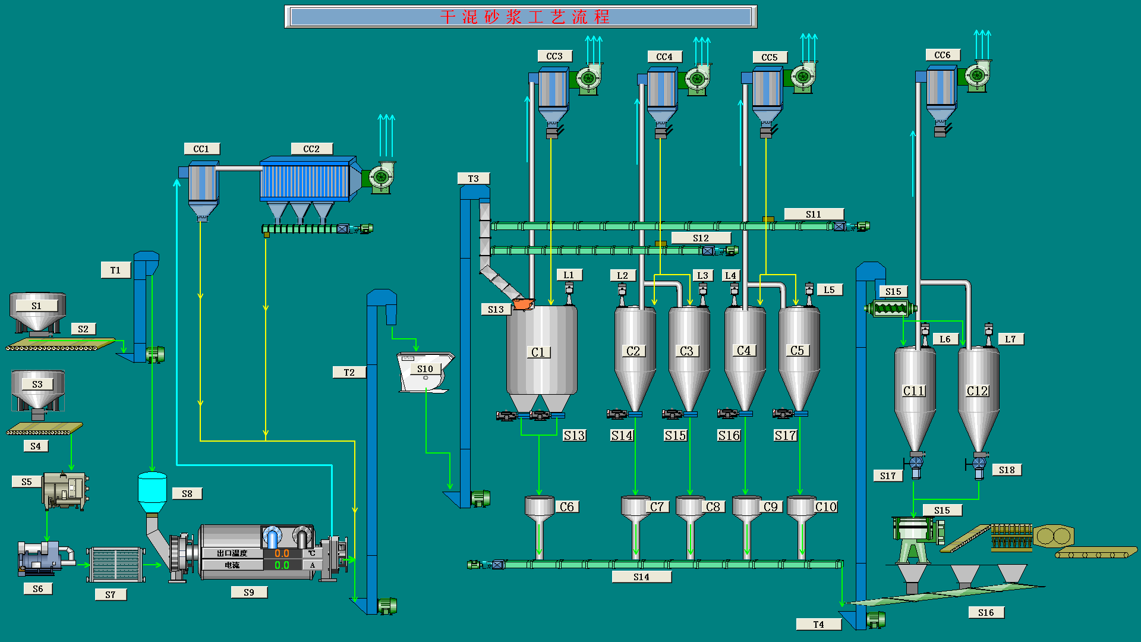
Task: Click the S7 heat exchanger grid
Action: coord(116,565)
